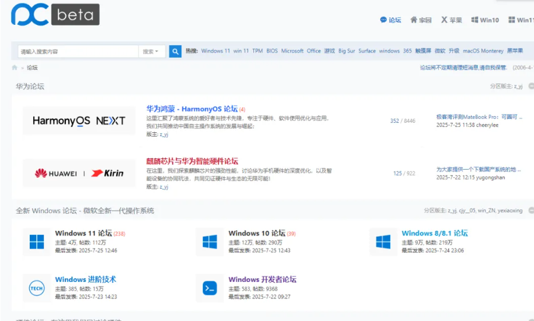Click the 125 / 922 post count

[404, 173]
